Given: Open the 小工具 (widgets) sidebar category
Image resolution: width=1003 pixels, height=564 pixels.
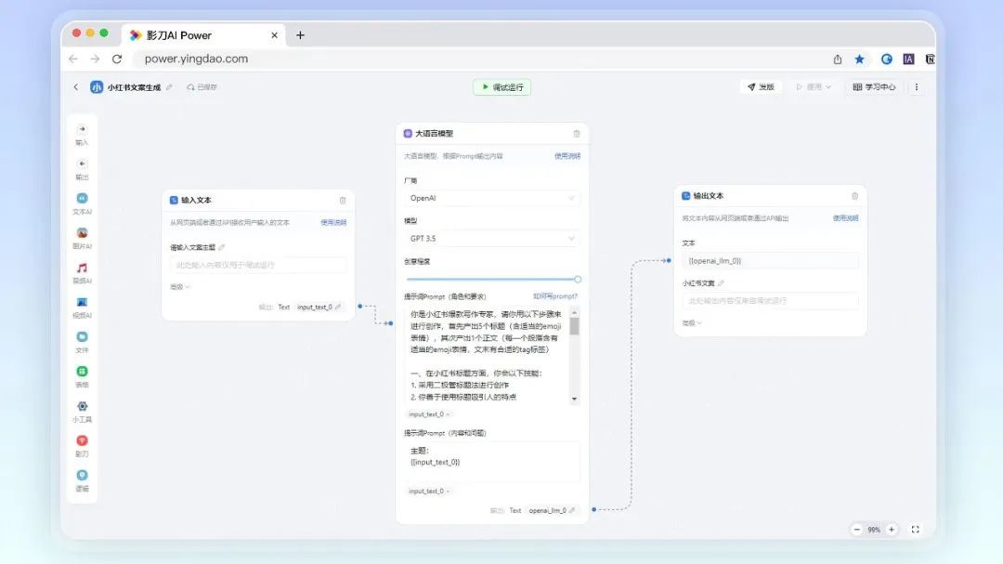Looking at the screenshot, I should click(x=82, y=411).
